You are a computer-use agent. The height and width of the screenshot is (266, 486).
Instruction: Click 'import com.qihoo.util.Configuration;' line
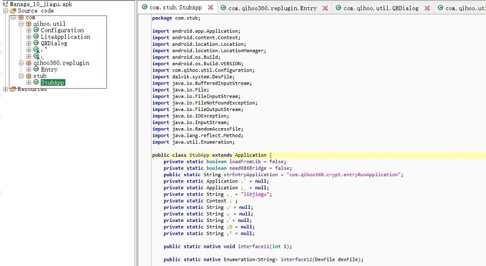click(x=204, y=70)
